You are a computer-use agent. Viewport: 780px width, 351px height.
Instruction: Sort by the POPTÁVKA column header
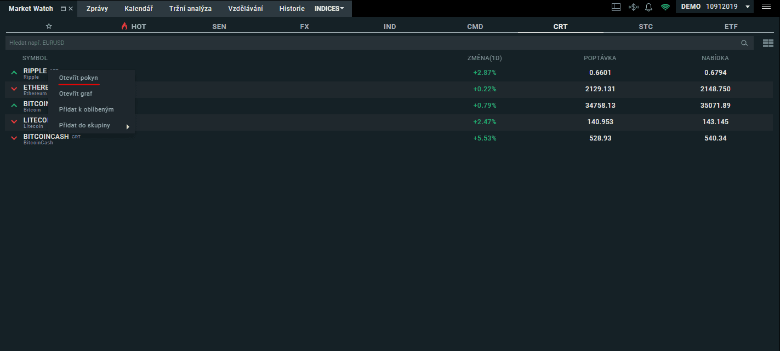[600, 58]
